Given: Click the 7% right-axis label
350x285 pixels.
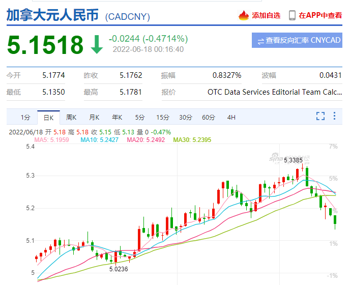Looking at the screenshot, I should point(333,147).
